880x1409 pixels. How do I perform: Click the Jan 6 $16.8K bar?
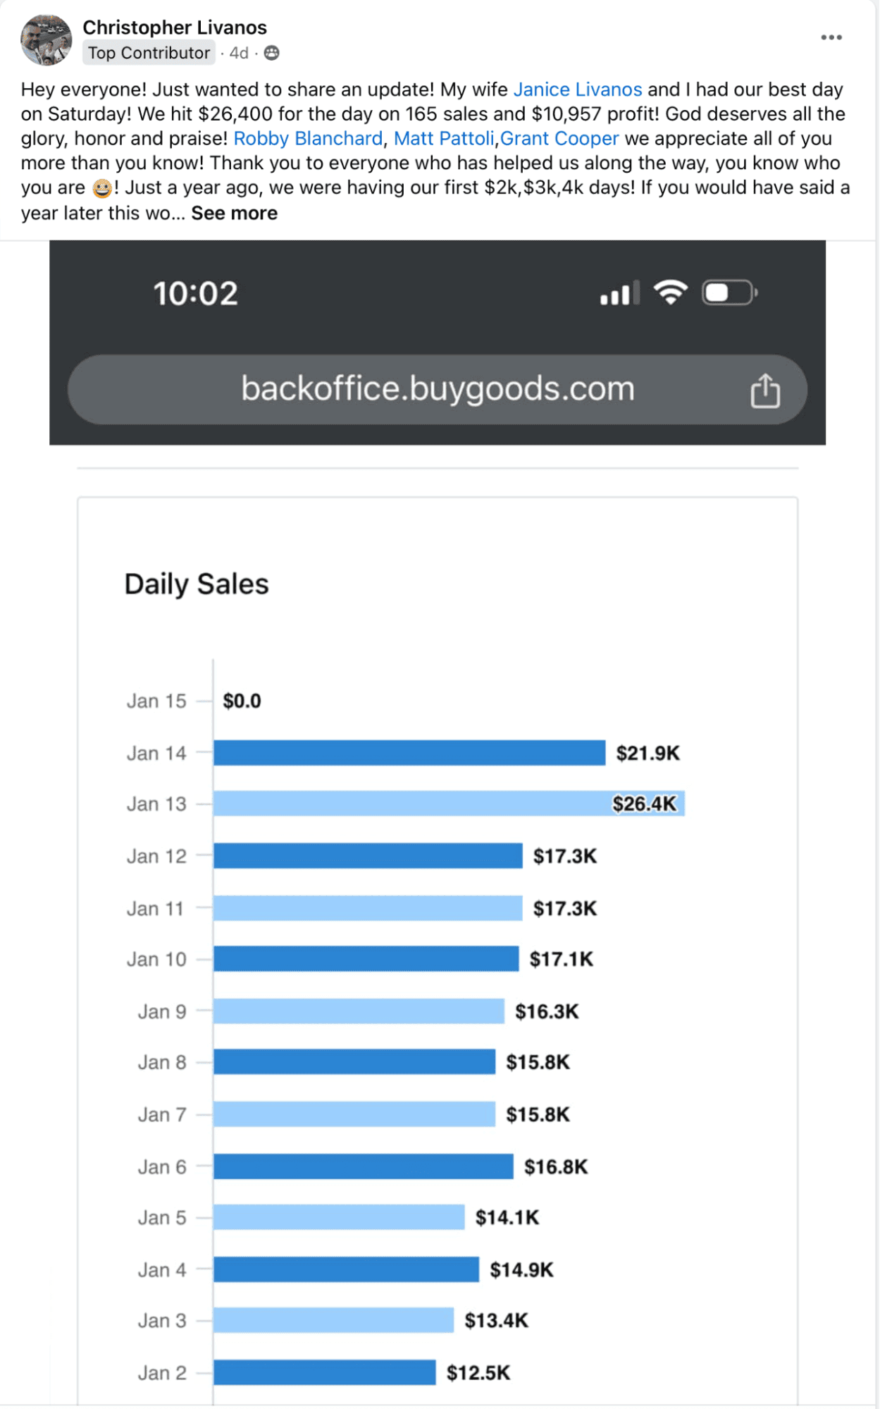click(363, 1167)
